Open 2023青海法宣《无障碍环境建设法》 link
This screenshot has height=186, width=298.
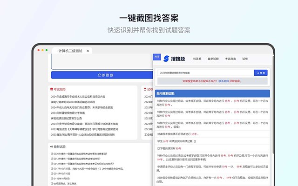84,129
